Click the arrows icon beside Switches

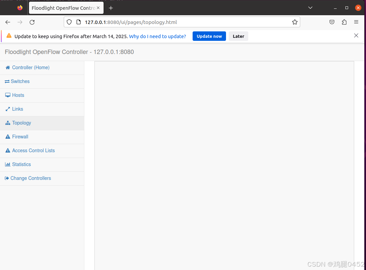[7, 81]
